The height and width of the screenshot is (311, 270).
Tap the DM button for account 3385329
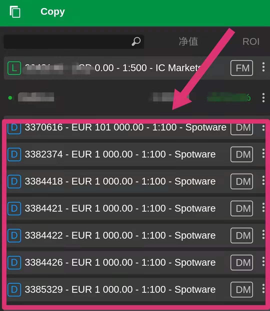point(242,290)
